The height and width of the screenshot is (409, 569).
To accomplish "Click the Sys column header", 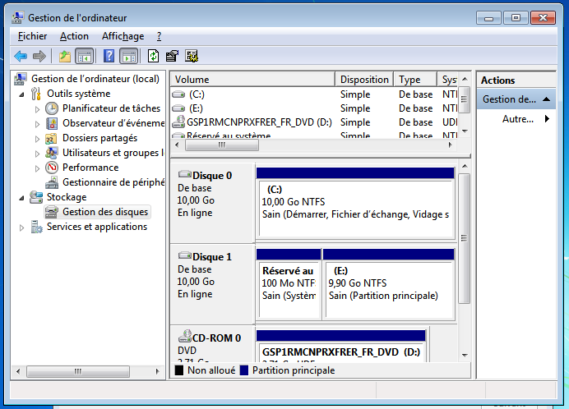I will [448, 80].
